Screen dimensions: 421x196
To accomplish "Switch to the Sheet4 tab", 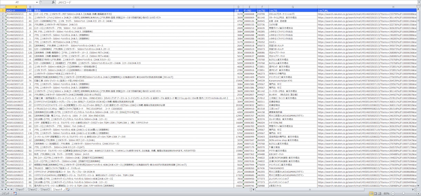I will pyautogui.click(x=57, y=189).
